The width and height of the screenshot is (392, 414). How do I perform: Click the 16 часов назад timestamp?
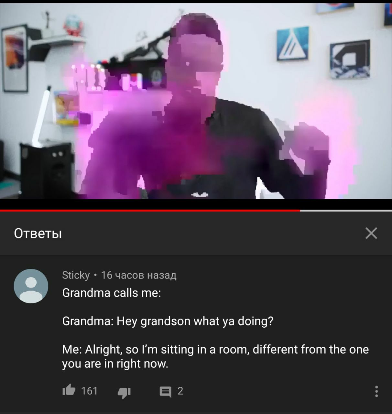point(139,275)
